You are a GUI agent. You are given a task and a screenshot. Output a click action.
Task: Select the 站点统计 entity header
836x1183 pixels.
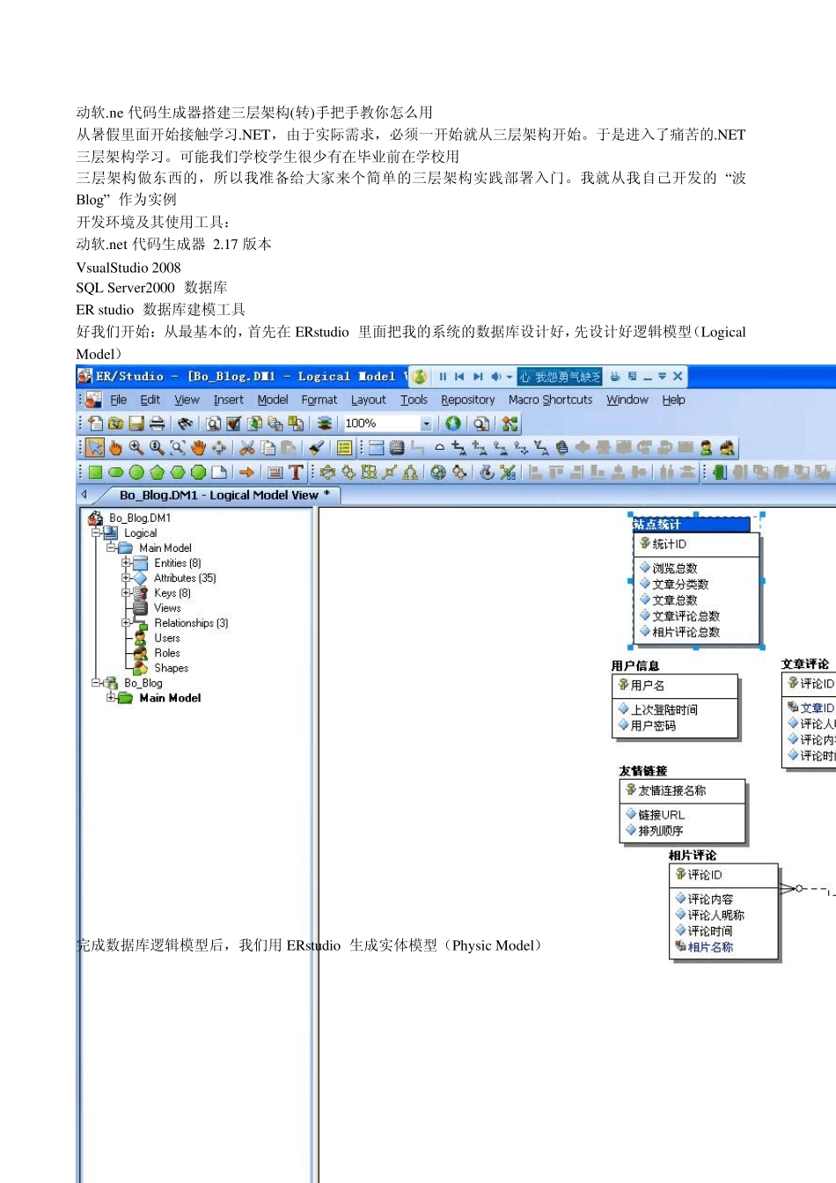(692, 525)
